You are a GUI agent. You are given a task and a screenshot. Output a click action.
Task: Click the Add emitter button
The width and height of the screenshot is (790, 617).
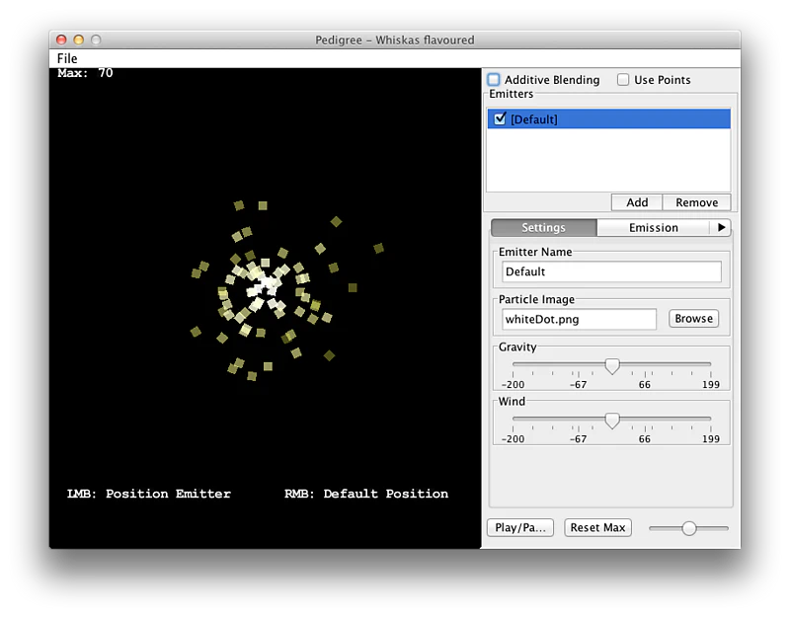pos(637,202)
